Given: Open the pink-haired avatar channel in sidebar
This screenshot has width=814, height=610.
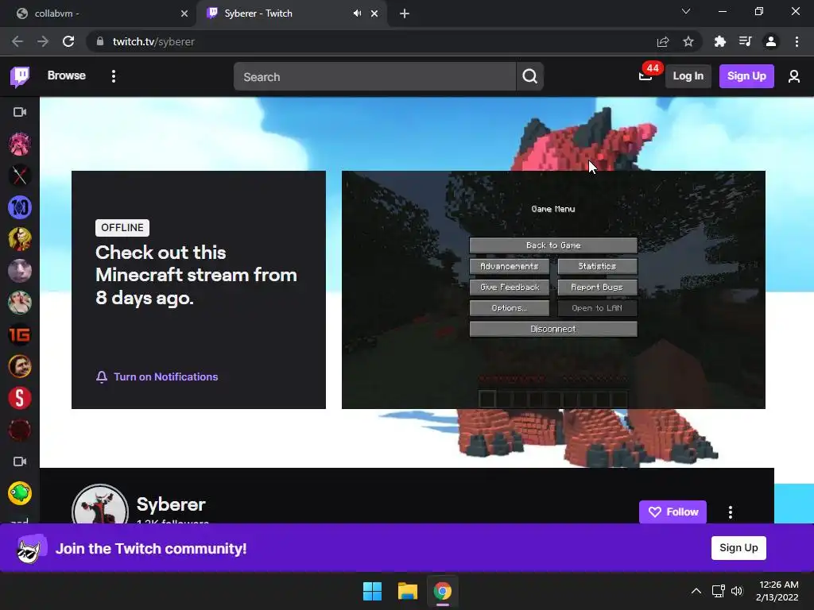Looking at the screenshot, I should tap(20, 144).
